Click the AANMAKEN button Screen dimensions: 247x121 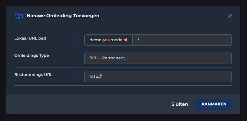tap(213, 104)
